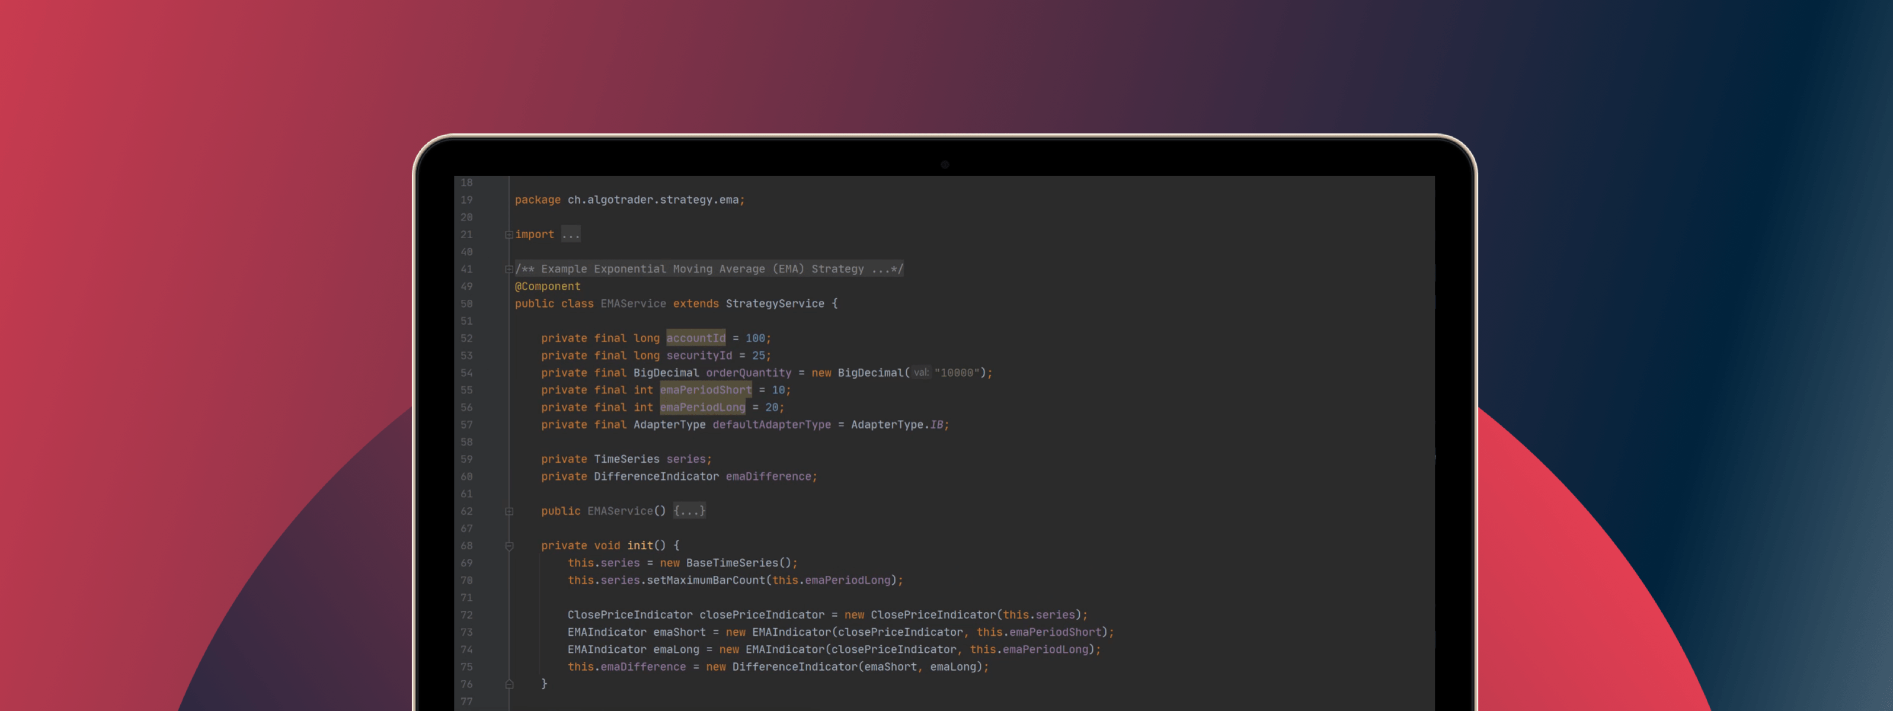Screen dimensions: 1893x711
Task: Click the package ch.algotrader.strategy.ema line
Action: [x=630, y=200]
